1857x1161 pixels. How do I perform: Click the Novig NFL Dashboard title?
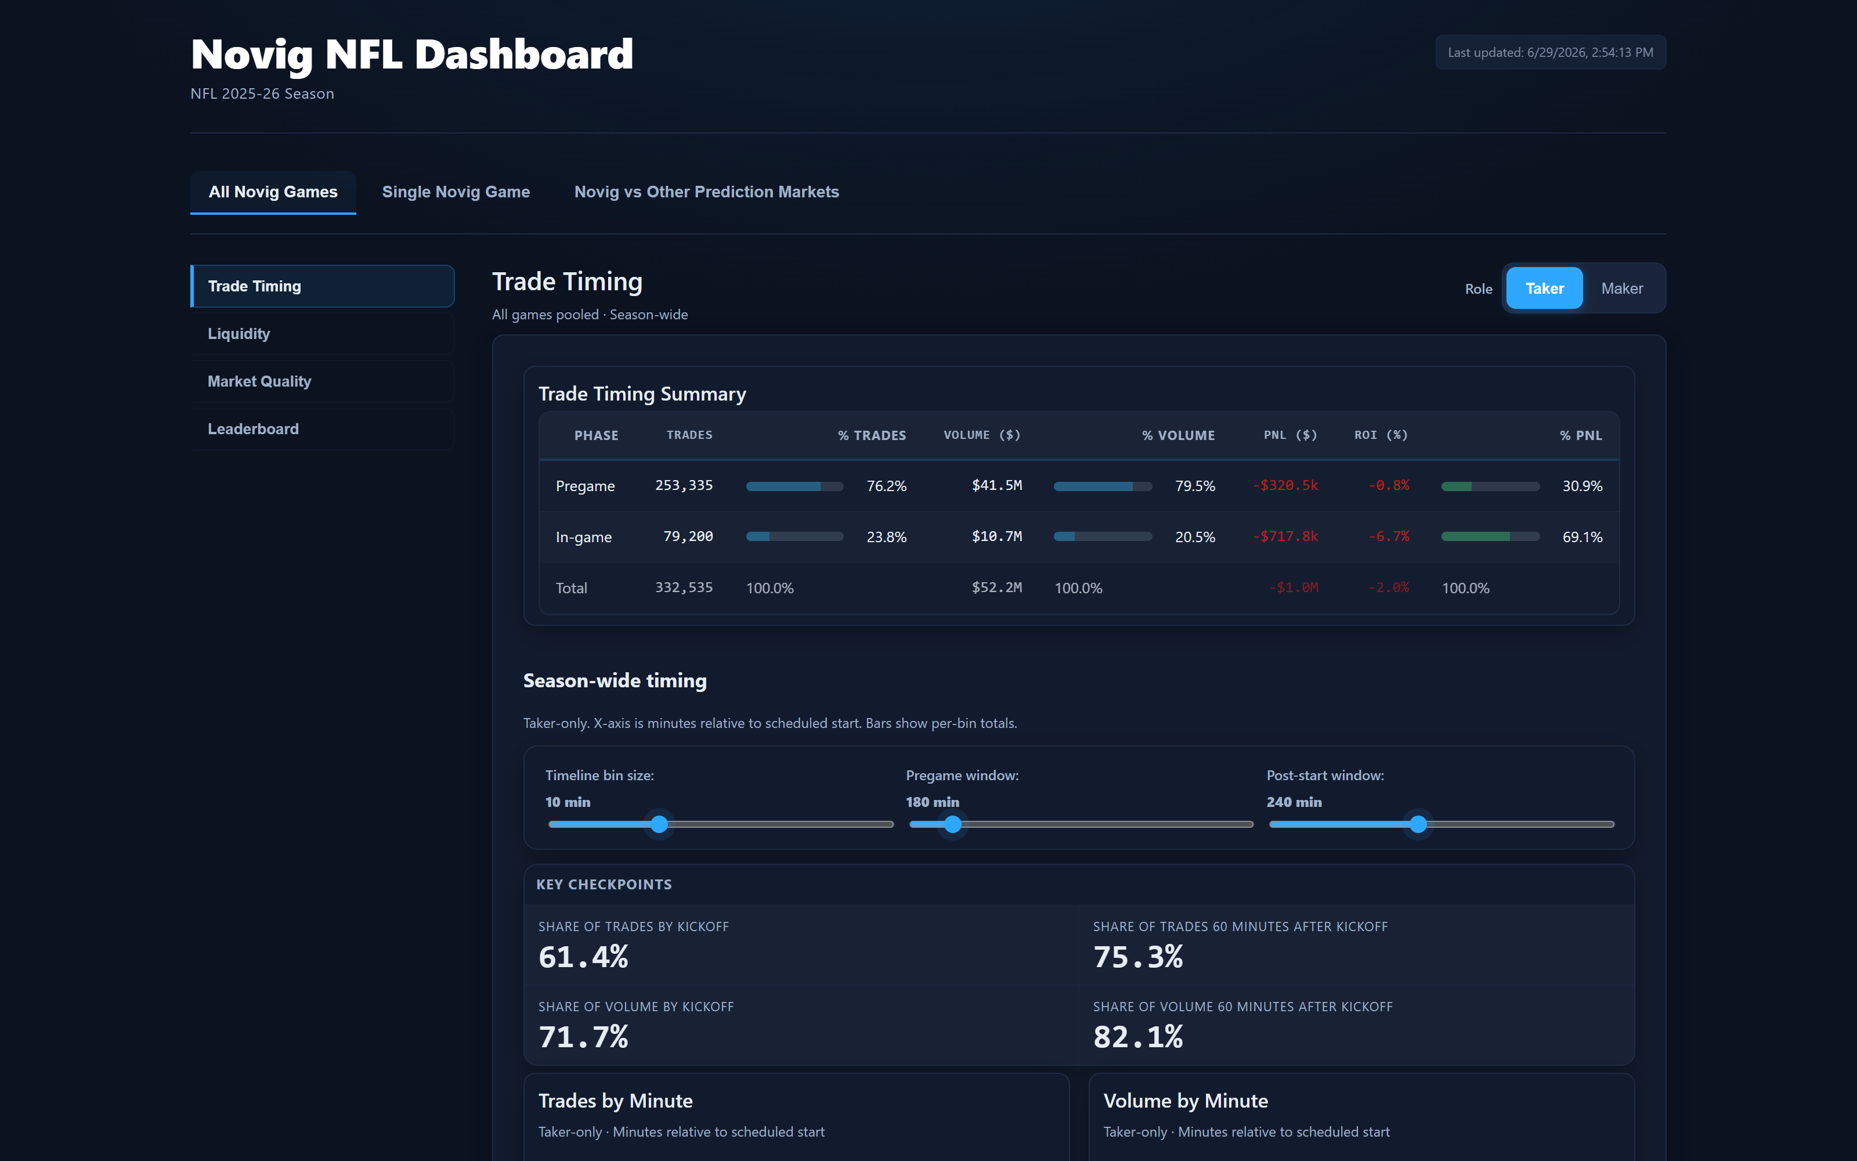point(412,55)
